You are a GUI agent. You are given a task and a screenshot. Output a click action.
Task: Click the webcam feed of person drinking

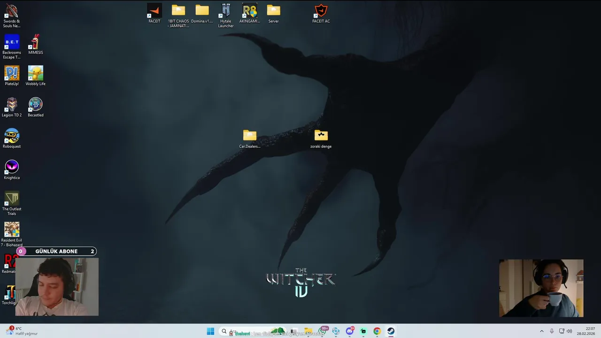[541, 288]
